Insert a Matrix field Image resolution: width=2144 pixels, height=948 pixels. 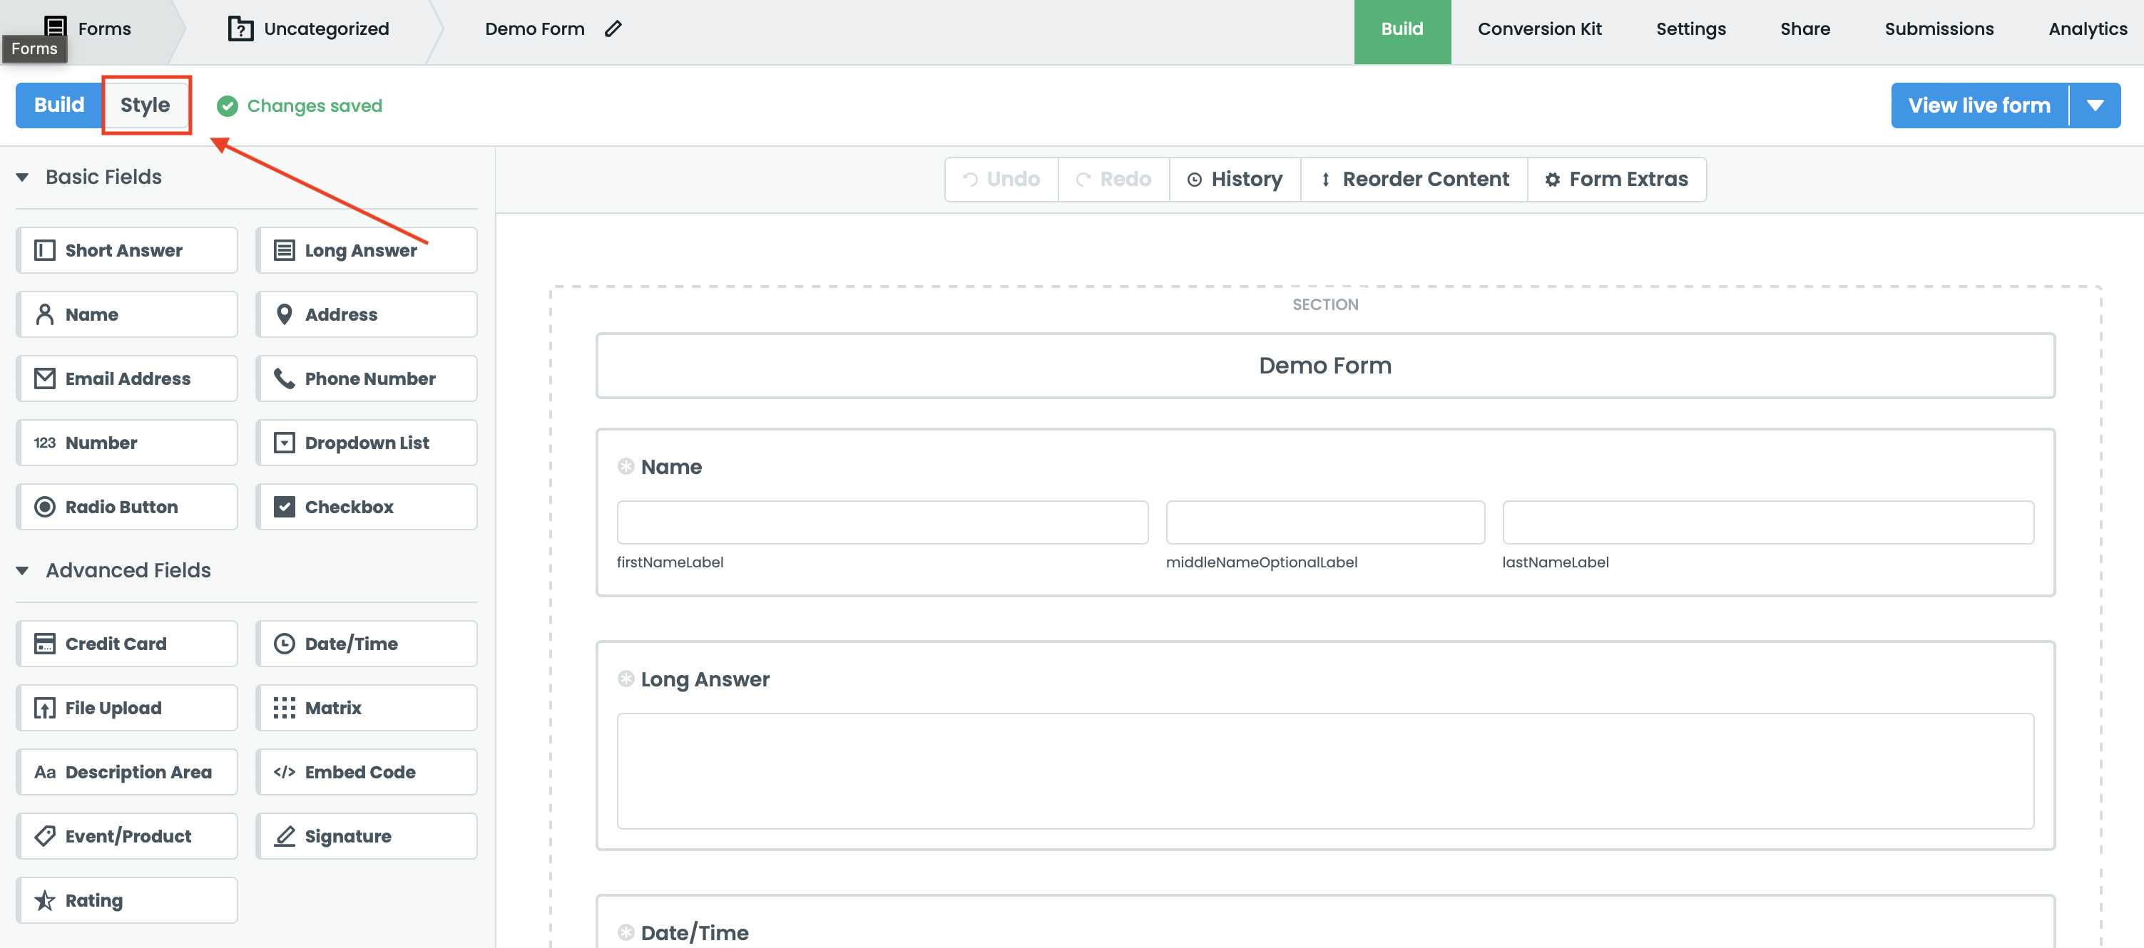click(366, 707)
